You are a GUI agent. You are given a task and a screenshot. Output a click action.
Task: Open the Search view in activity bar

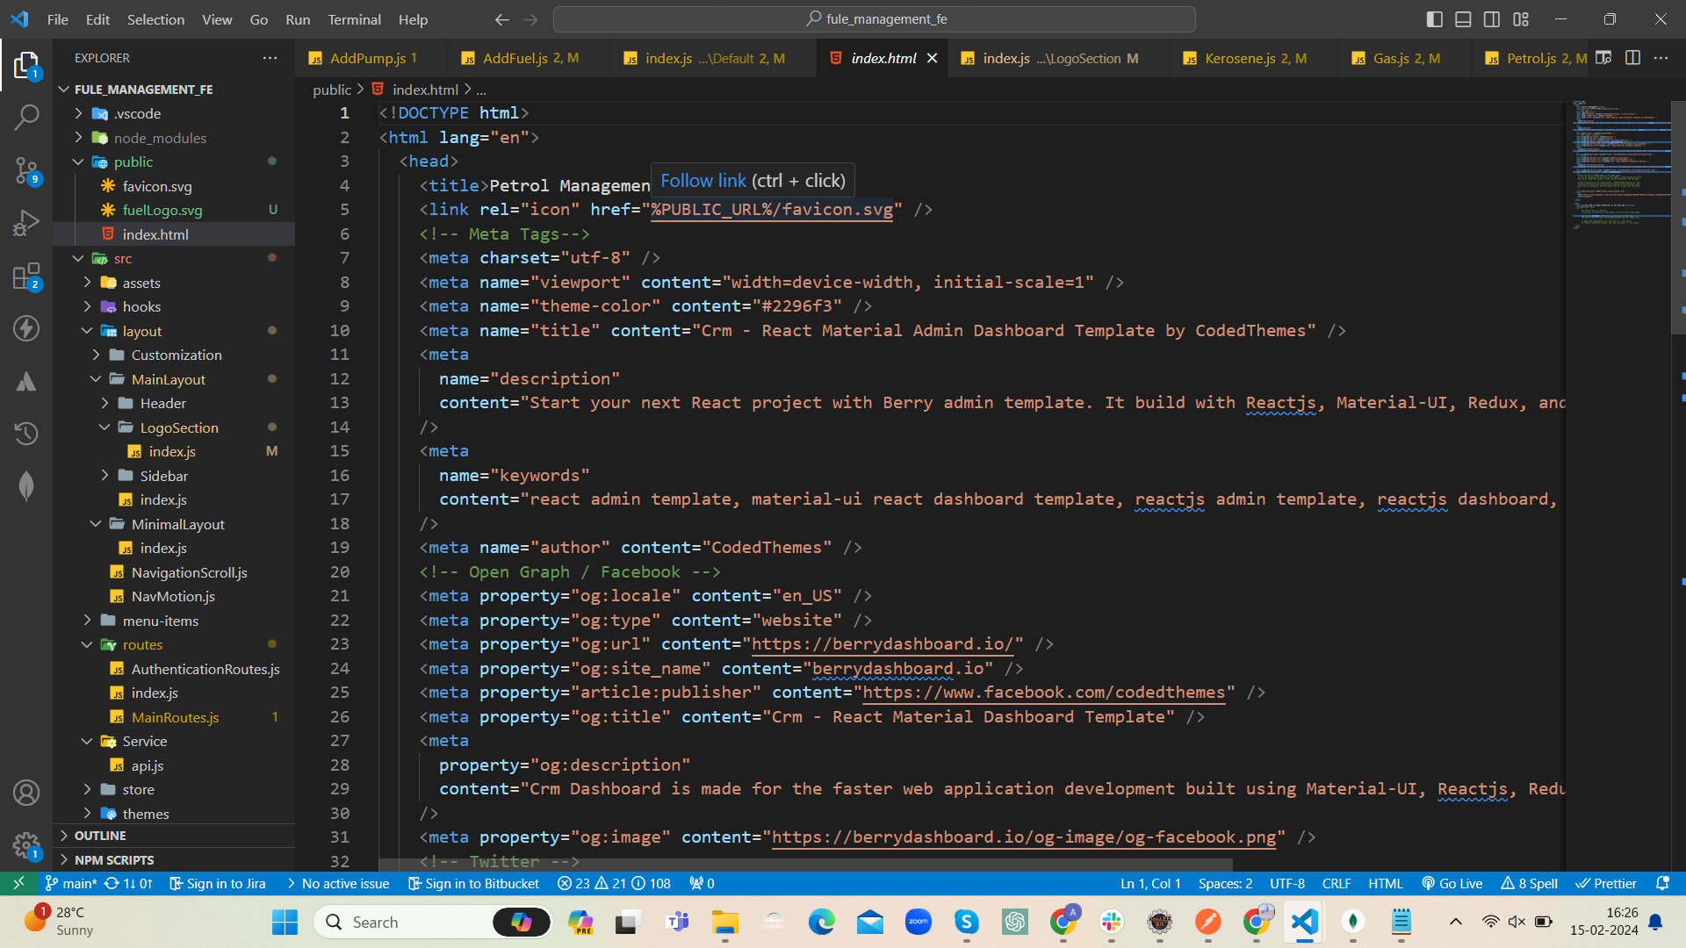[26, 117]
